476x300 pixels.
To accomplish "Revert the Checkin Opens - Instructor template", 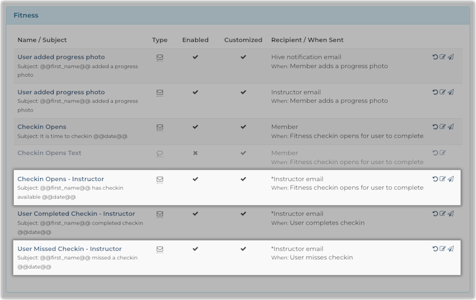I will [x=435, y=179].
